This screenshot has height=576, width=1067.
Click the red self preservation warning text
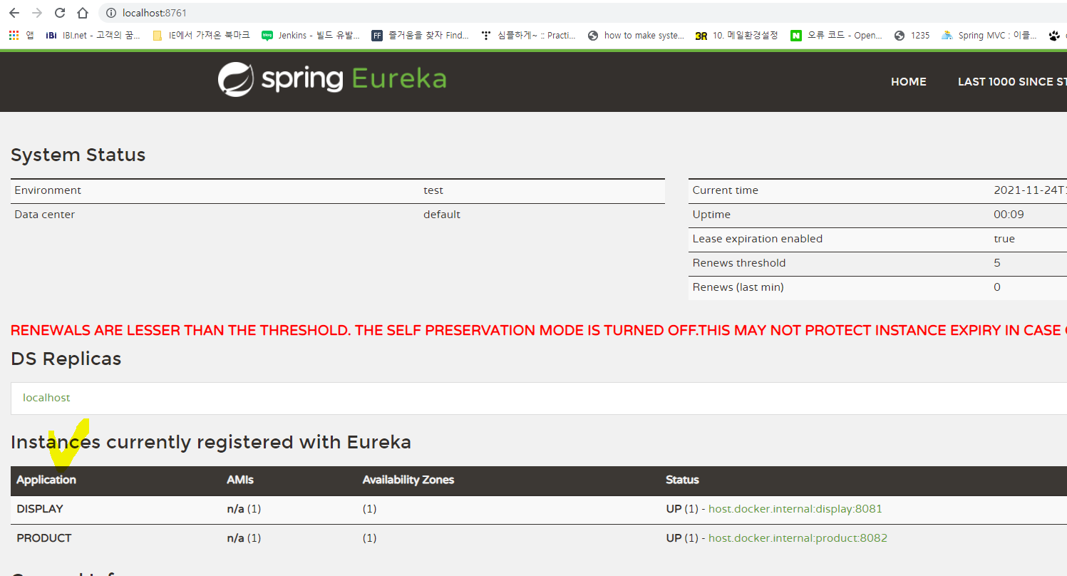click(x=539, y=330)
